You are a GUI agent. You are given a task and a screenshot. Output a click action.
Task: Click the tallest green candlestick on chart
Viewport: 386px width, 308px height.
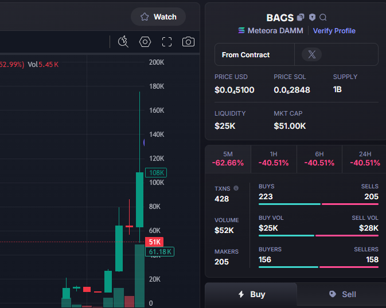(x=139, y=200)
